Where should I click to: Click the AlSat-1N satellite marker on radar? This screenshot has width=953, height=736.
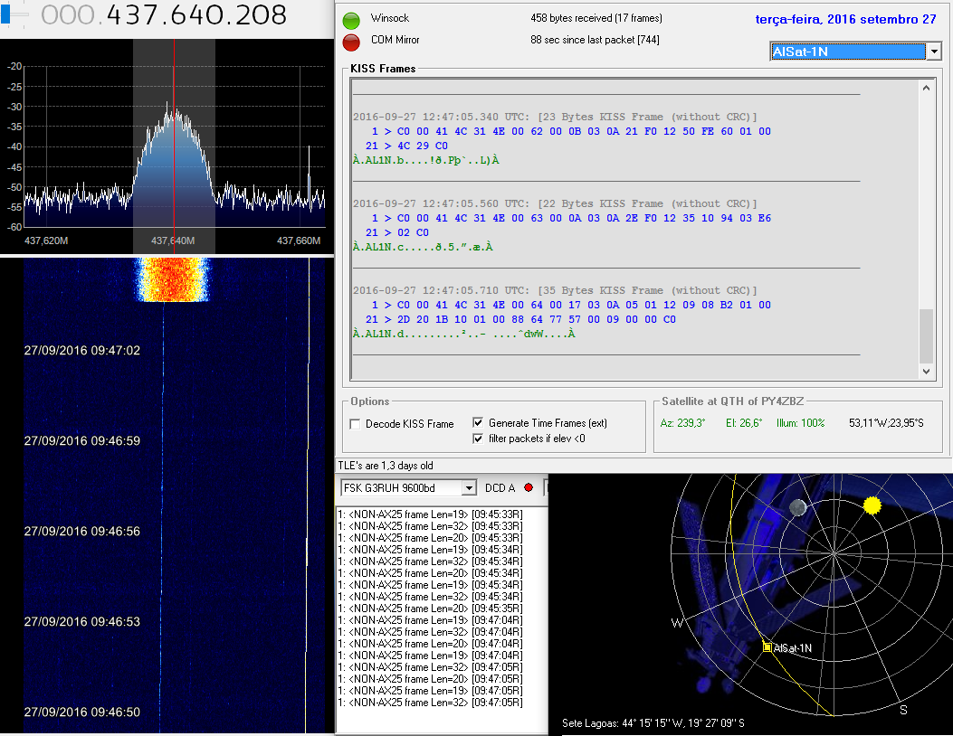(767, 647)
